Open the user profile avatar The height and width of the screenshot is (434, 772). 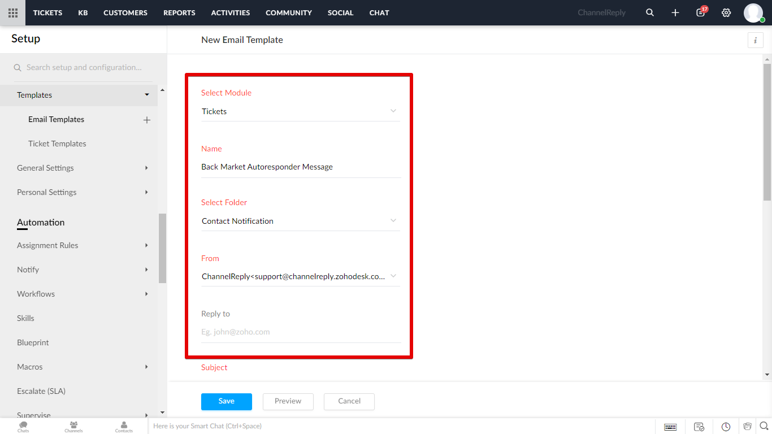coord(753,12)
